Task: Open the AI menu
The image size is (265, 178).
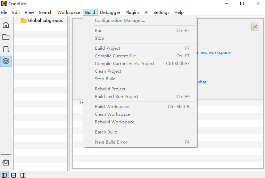Action: tap(146, 13)
